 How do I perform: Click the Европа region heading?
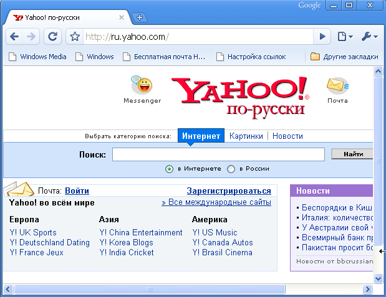(x=24, y=219)
